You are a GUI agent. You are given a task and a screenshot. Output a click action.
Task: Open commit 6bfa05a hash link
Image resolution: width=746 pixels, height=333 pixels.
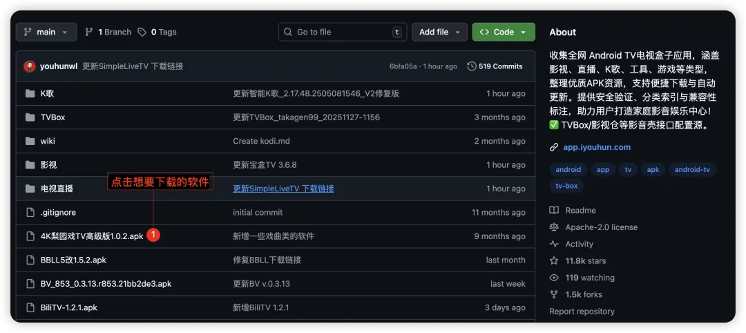click(x=403, y=66)
